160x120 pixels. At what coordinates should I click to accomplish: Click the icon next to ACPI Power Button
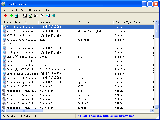[x=4, y=35]
